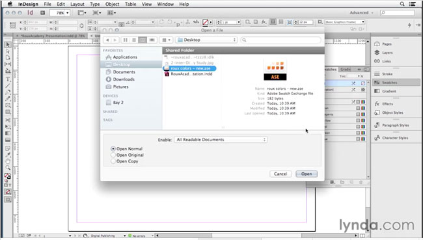This screenshot has height=240, width=423.
Task: Select the Selection tool in the toolbox
Action: tap(8, 44)
